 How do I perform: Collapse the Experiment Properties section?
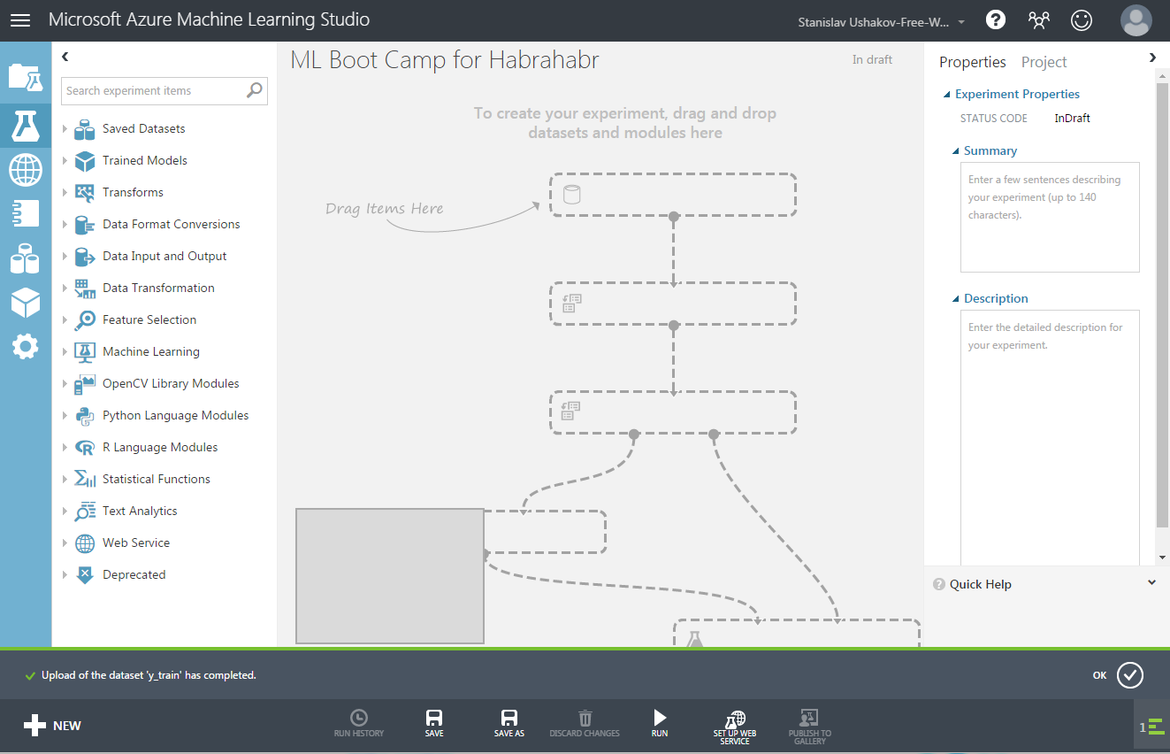click(x=947, y=95)
